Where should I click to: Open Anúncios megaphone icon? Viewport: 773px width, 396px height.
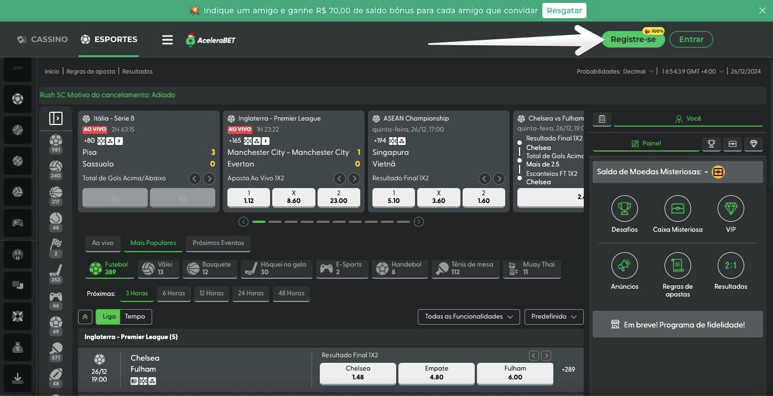click(x=625, y=265)
